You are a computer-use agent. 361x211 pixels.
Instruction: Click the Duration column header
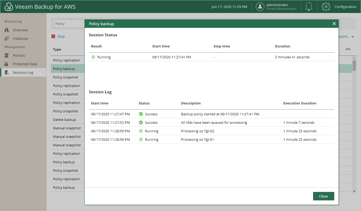pyautogui.click(x=283, y=46)
